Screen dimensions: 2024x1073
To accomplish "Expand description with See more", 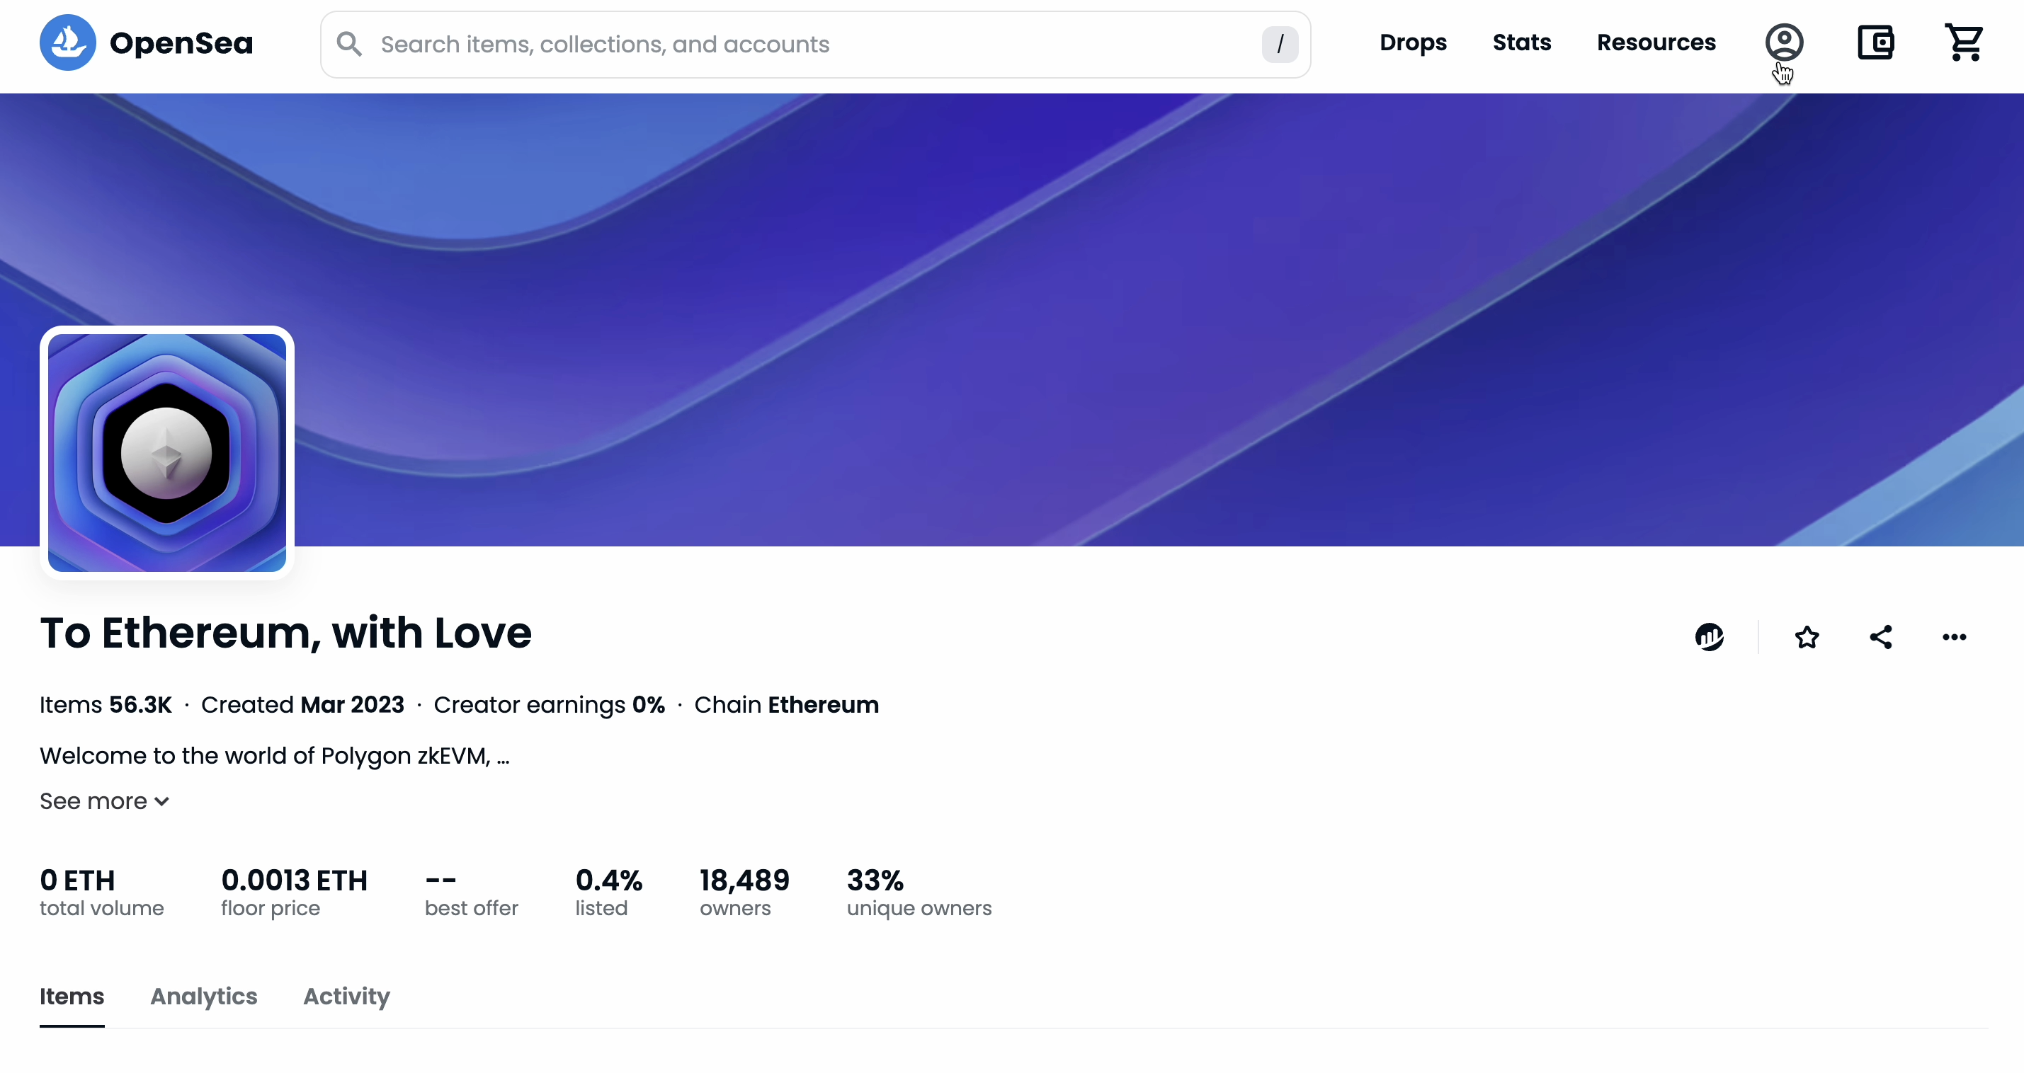I will (105, 801).
